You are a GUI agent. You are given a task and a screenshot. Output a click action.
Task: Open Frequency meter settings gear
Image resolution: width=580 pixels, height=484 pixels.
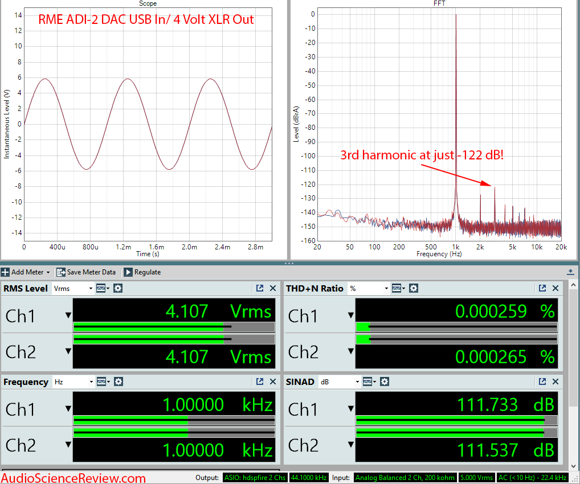click(x=119, y=382)
